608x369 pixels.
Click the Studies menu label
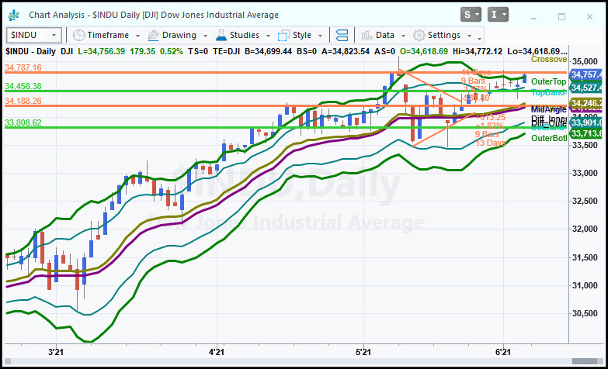click(x=245, y=35)
